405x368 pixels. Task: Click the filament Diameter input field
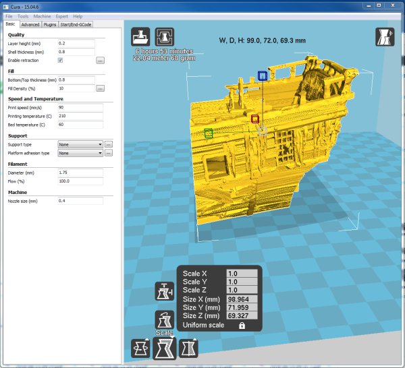click(80, 173)
